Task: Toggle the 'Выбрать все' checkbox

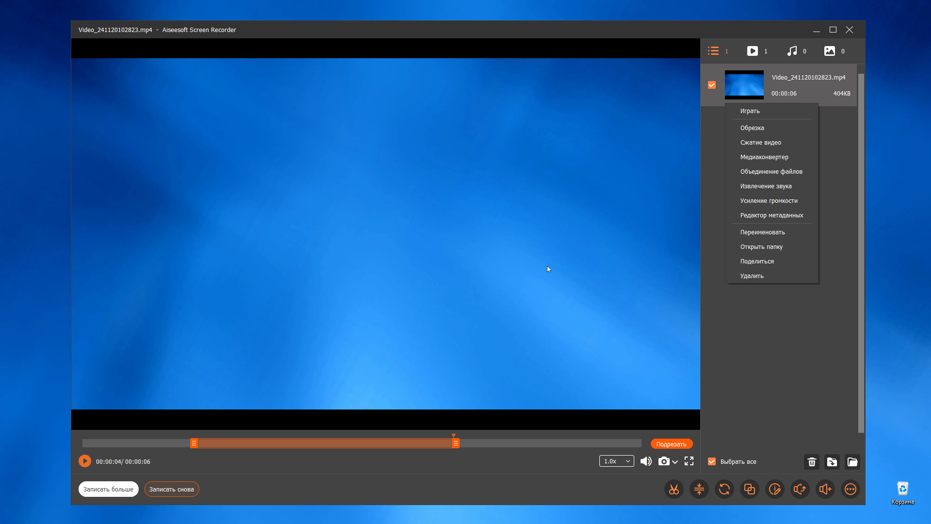Action: pos(711,461)
